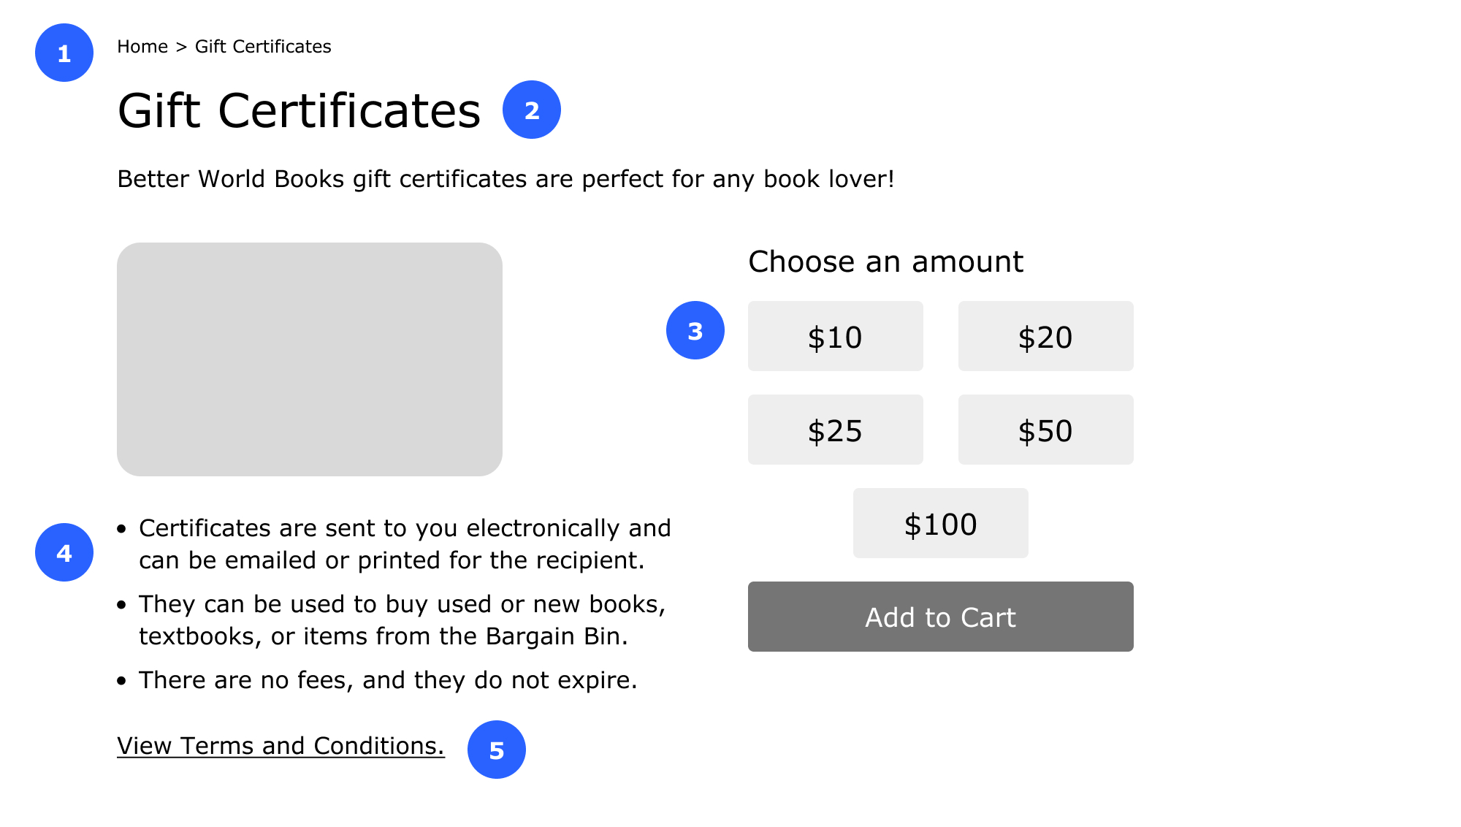Image resolution: width=1461 pixels, height=827 pixels.
Task: Click the bullet about no fees or expiry
Action: pyautogui.click(x=388, y=680)
